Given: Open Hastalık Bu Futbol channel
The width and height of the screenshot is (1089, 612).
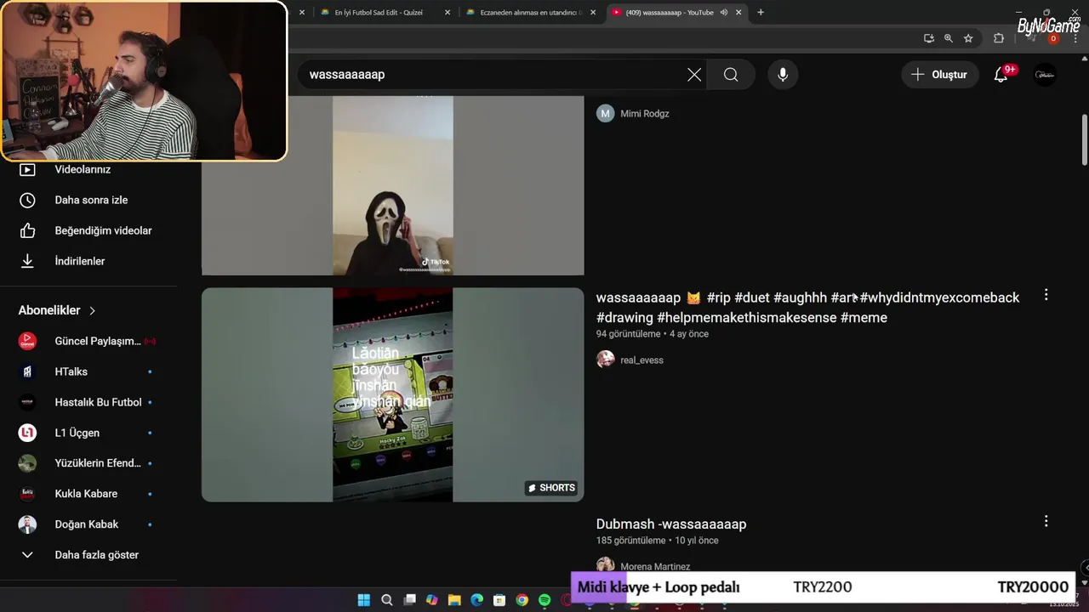Looking at the screenshot, I should pyautogui.click(x=98, y=402).
